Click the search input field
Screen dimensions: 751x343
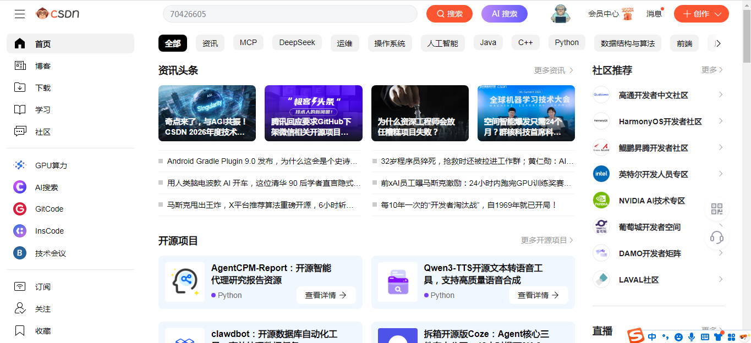click(290, 14)
